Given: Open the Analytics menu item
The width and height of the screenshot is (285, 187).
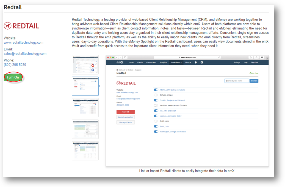Looking at the screenshot, I should [x=164, y=63].
